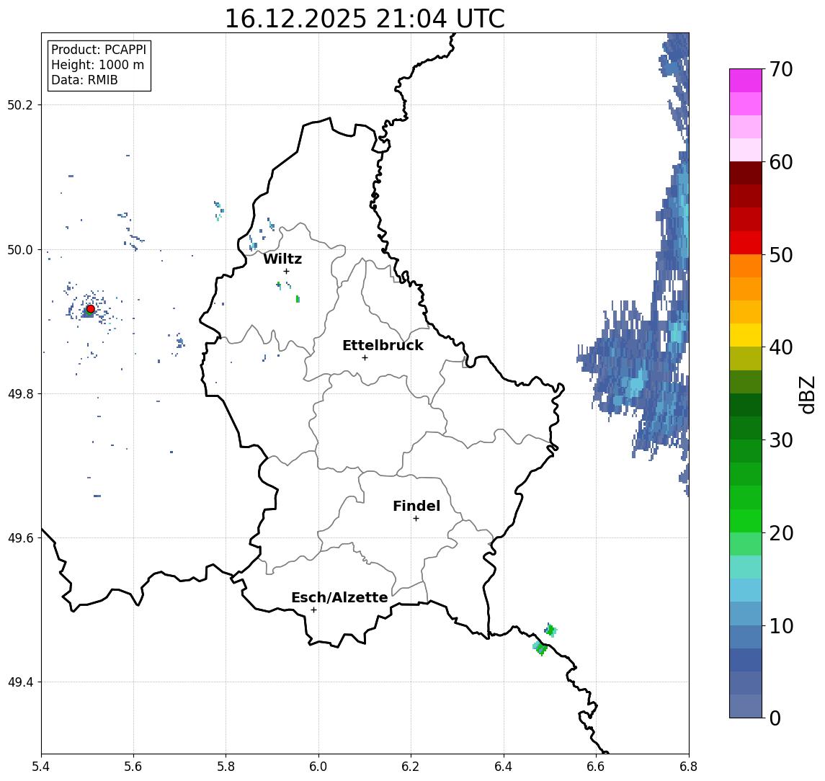
Task: Click the colorbar tick label 50
Action: [781, 255]
